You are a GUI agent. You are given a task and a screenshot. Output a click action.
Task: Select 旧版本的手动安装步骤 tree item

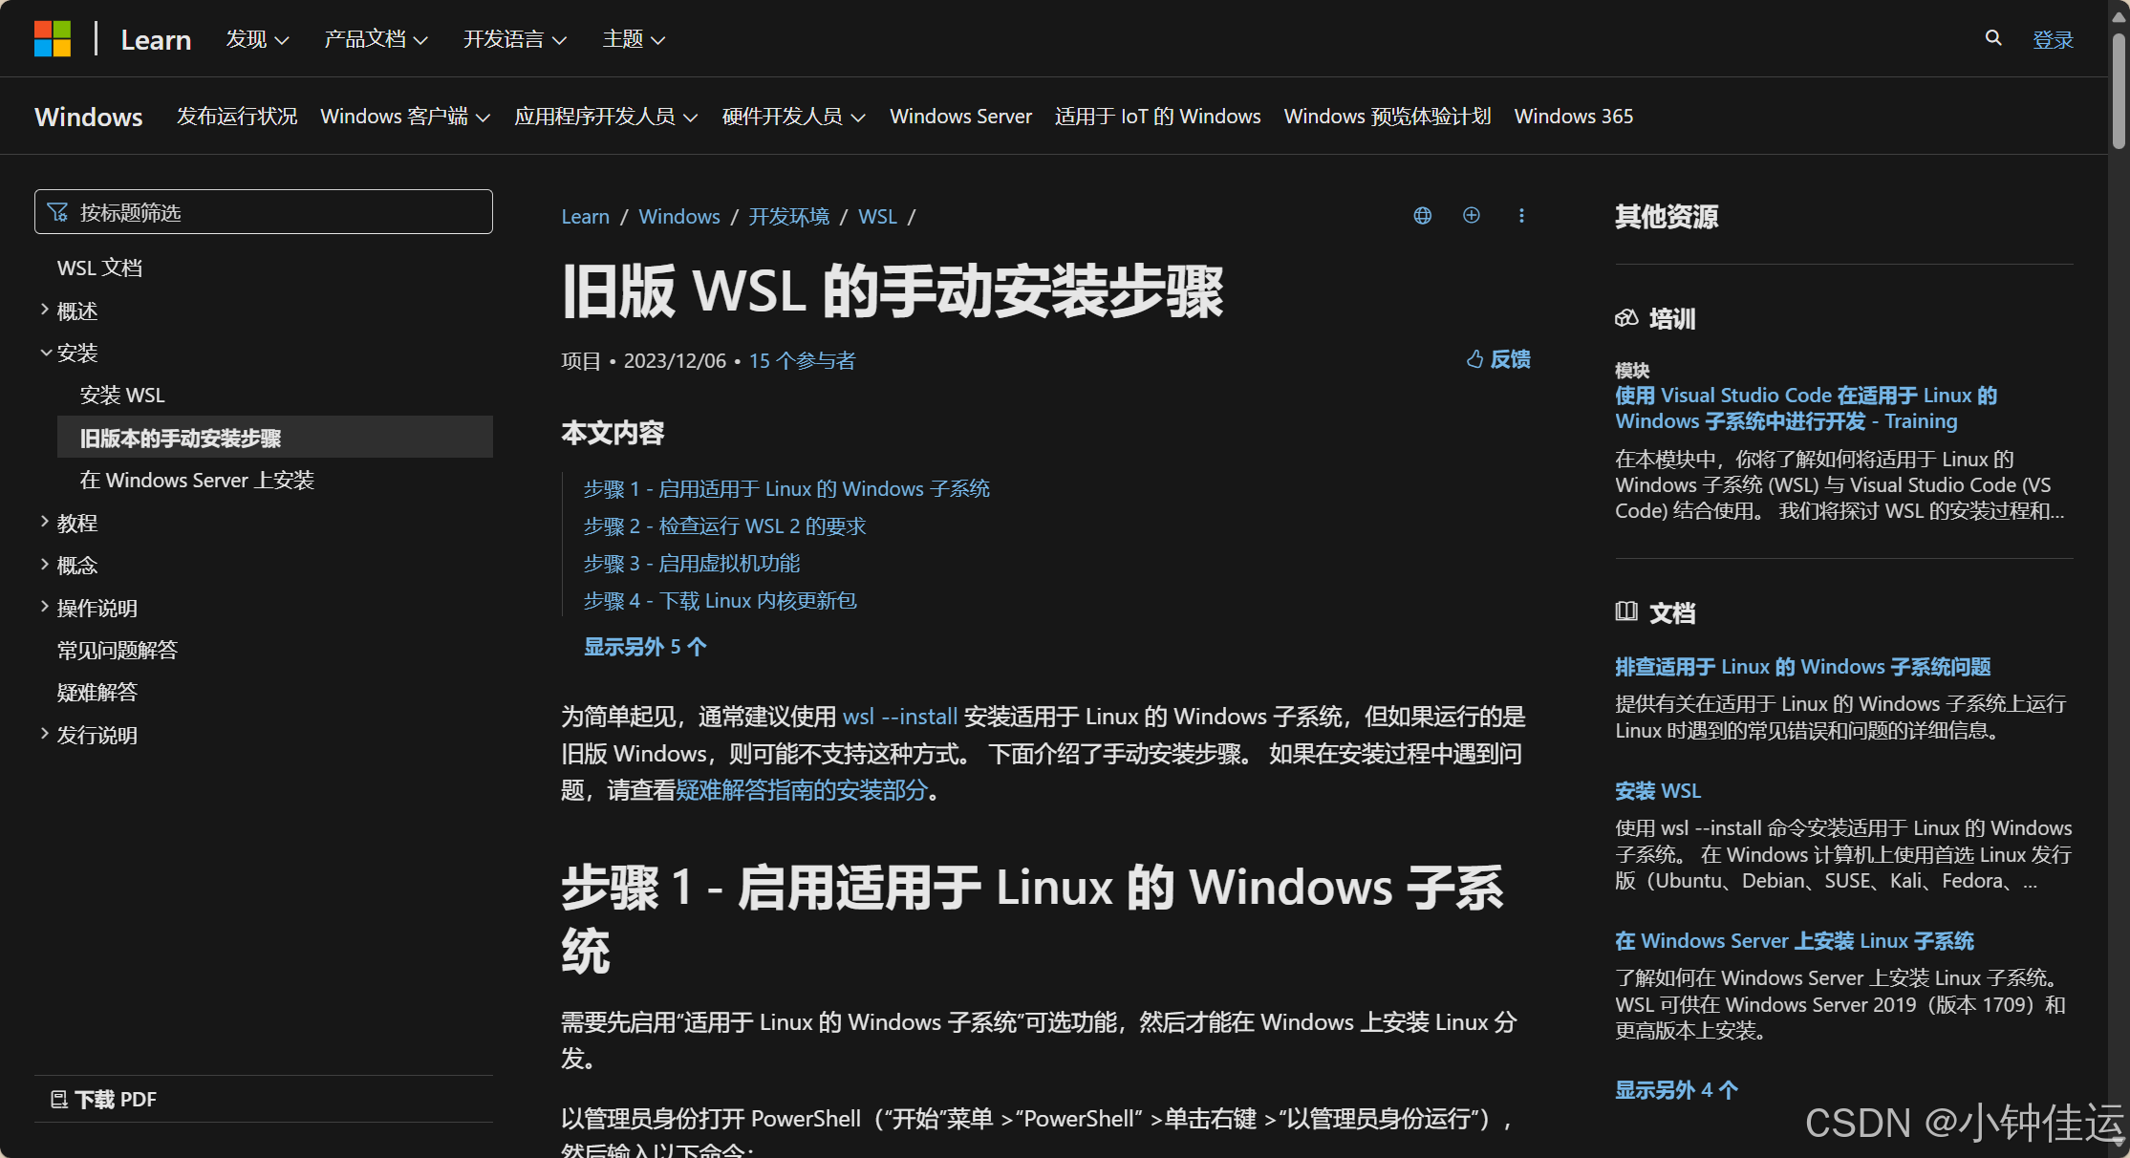275,438
